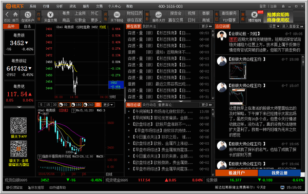Click the orange 极速开户 button
Viewport: 308px width, 194px height.
236,173
